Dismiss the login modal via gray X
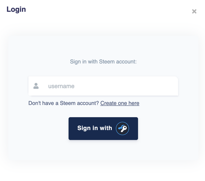The image size is (205, 181). point(194,12)
